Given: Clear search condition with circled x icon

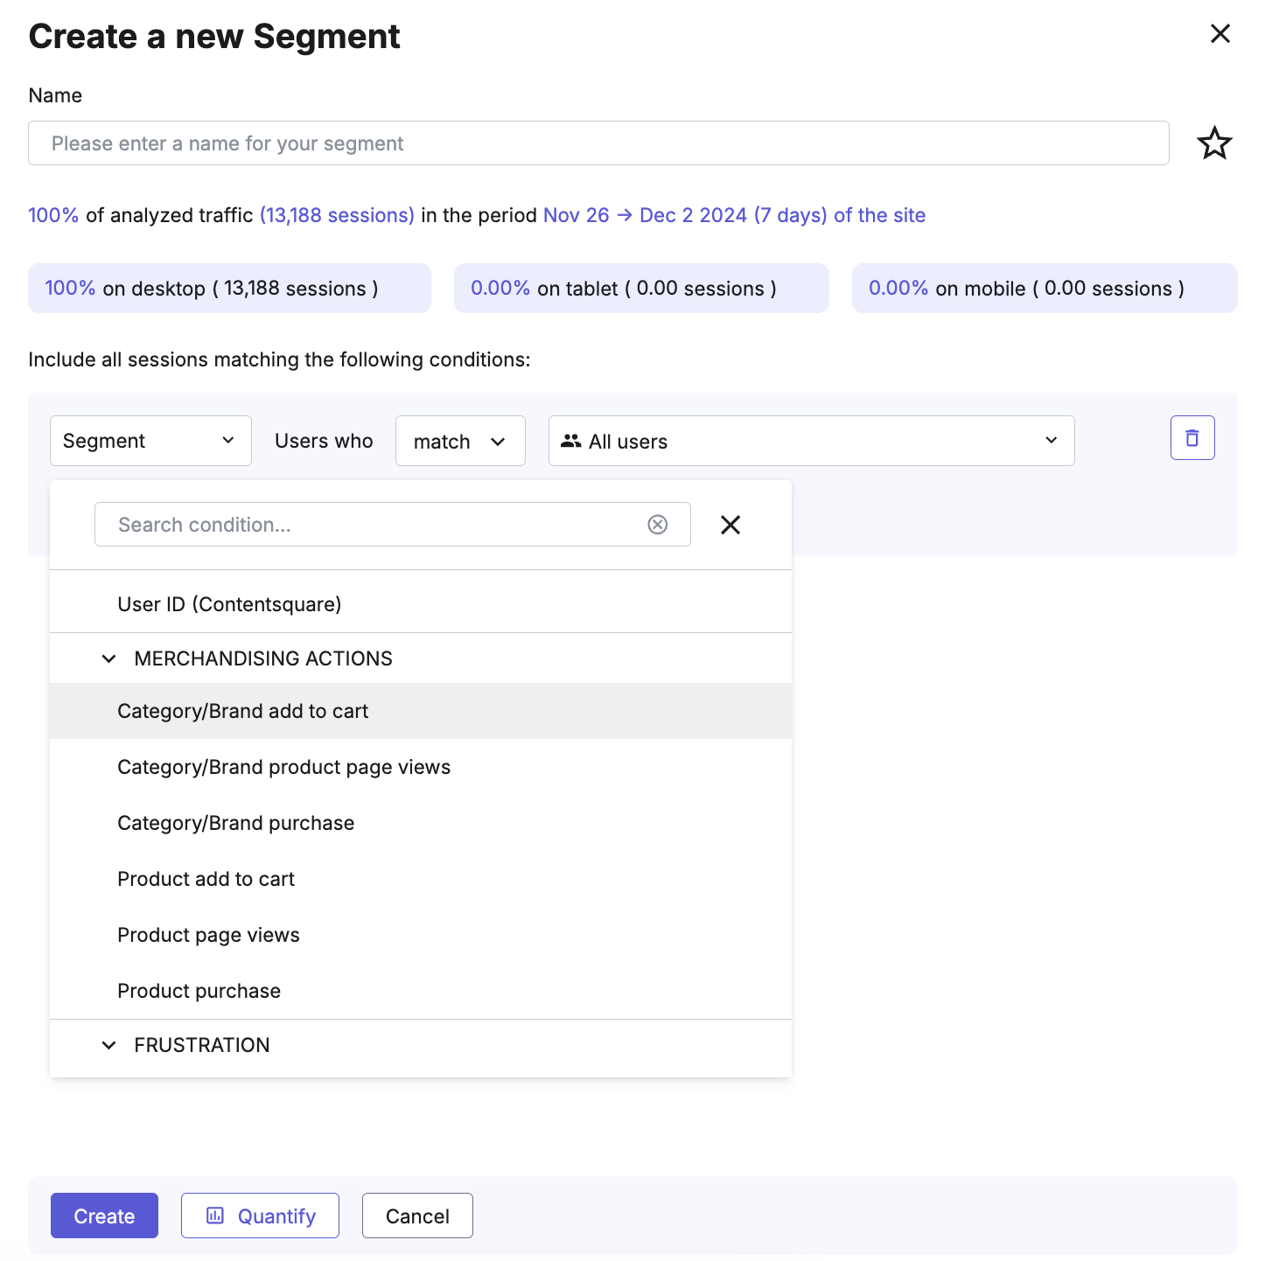Looking at the screenshot, I should 658,524.
